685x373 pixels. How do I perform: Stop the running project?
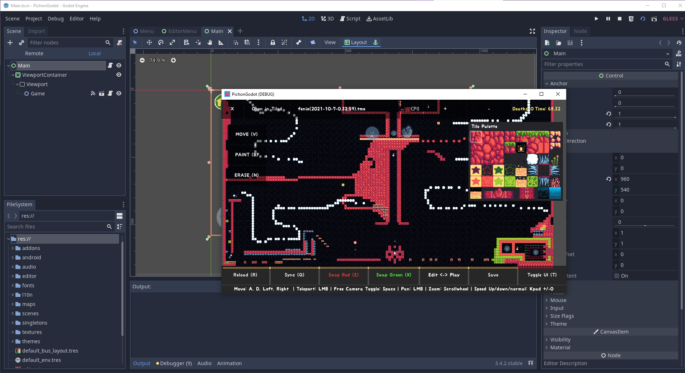(619, 19)
